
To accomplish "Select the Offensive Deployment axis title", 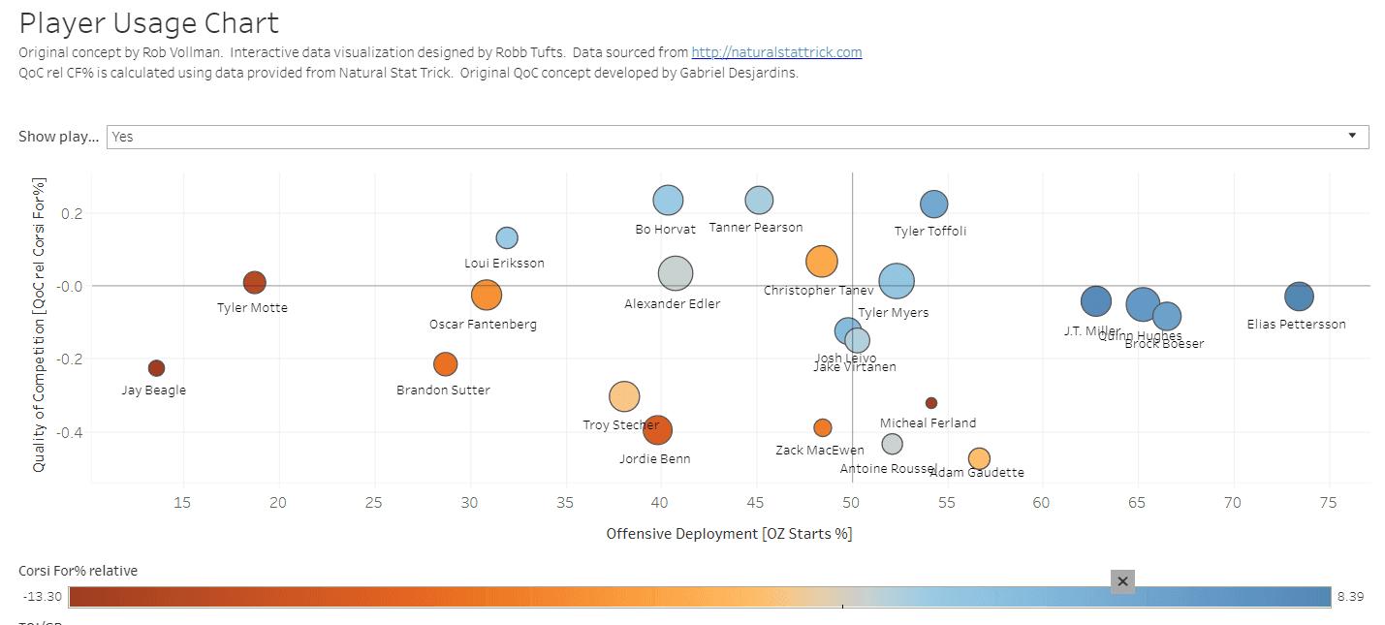I will [x=729, y=534].
